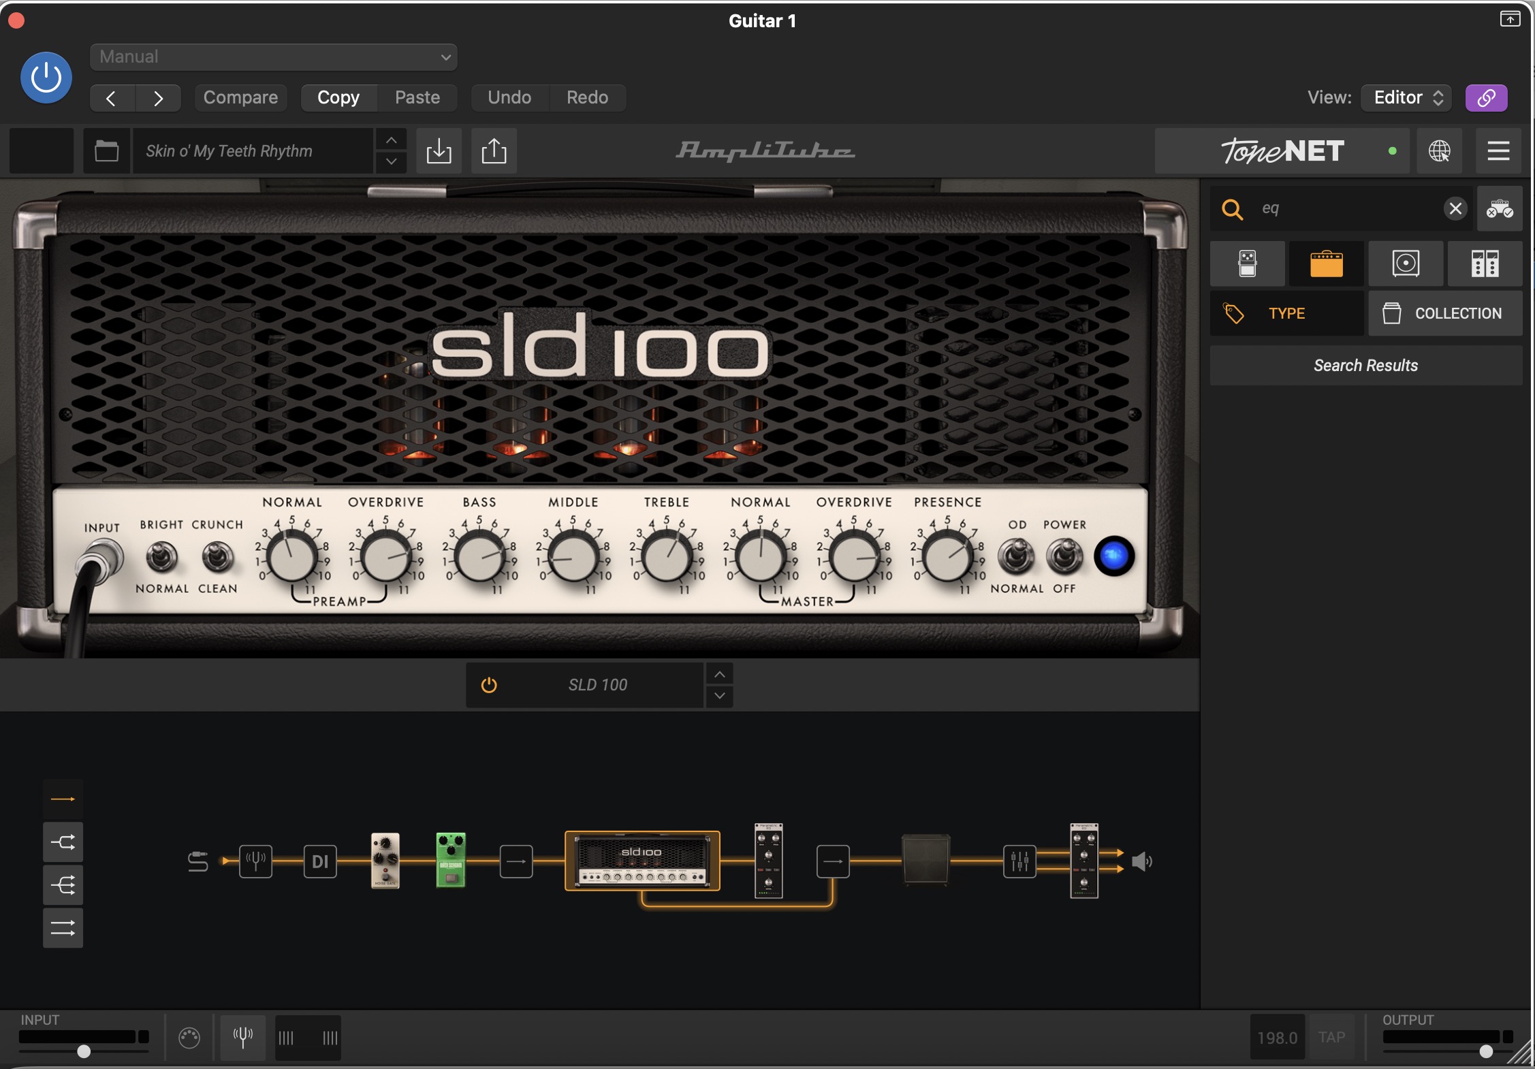The height and width of the screenshot is (1069, 1535).
Task: Clear the eq search text
Action: tap(1455, 208)
